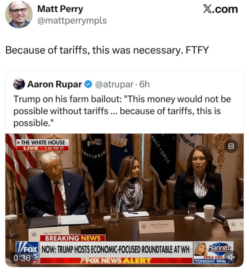Open Matt Perry's profile picture
249x272 pixels.
[19, 14]
